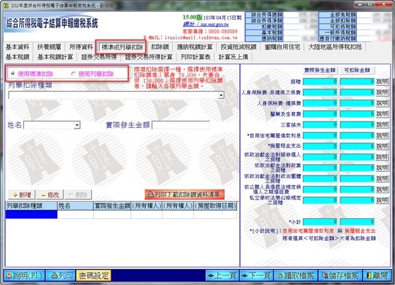Image resolution: width=395 pixels, height=285 pixels.
Task: Click the 姓名 table column header
Action: (x=75, y=206)
